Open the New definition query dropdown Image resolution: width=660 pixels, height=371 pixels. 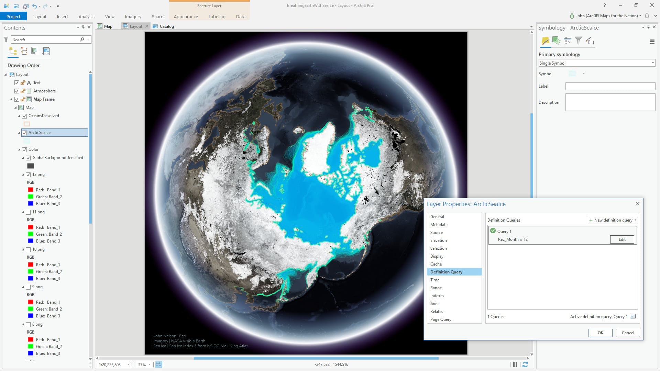pos(635,220)
